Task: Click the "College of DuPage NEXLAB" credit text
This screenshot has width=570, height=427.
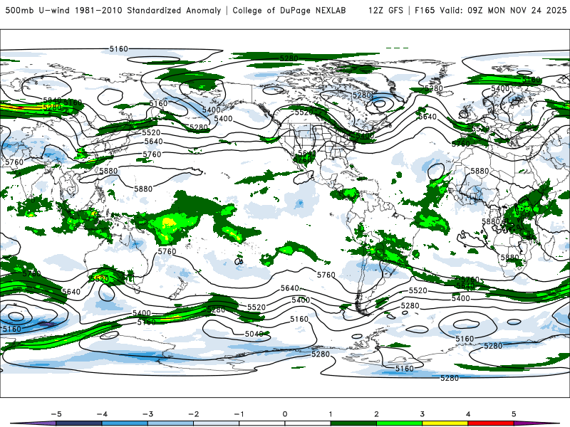Action: pos(289,10)
